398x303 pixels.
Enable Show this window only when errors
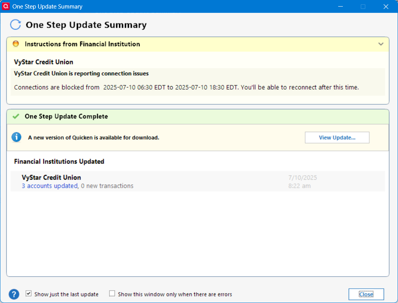point(112,294)
